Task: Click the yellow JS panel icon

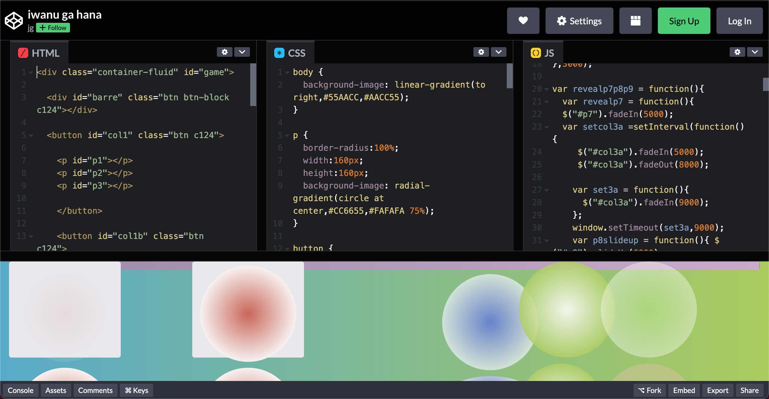Action: (x=536, y=53)
